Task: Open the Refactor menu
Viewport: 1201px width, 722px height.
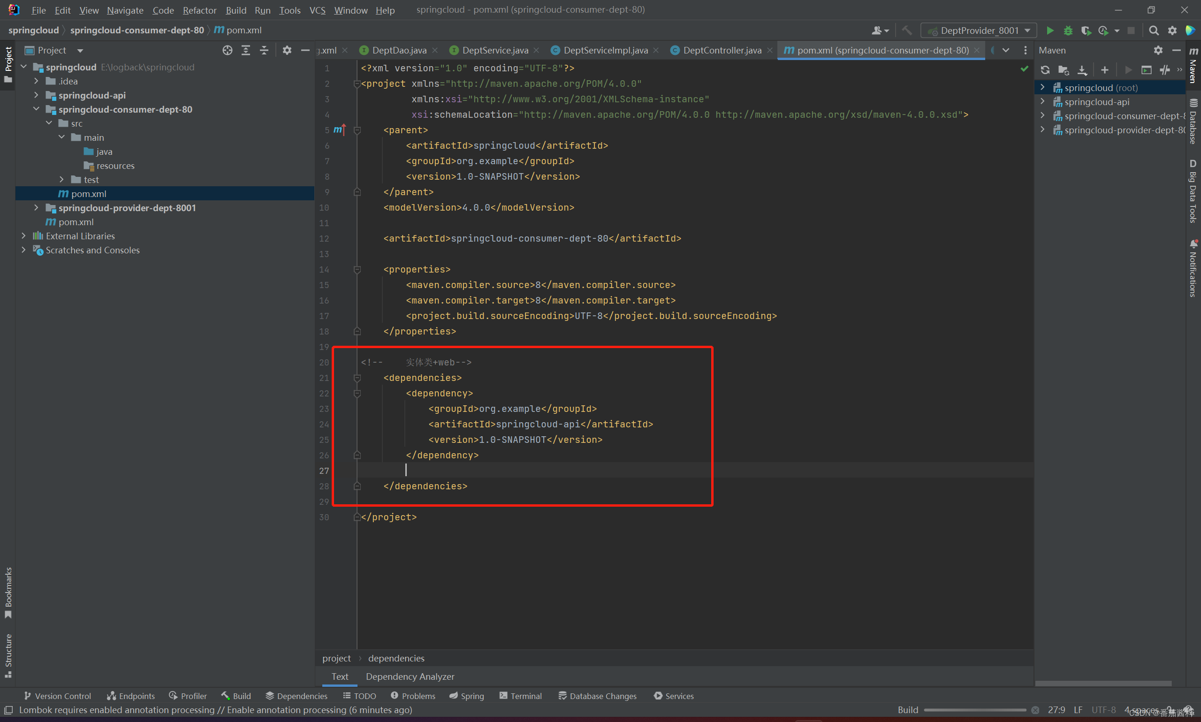Action: pyautogui.click(x=199, y=10)
